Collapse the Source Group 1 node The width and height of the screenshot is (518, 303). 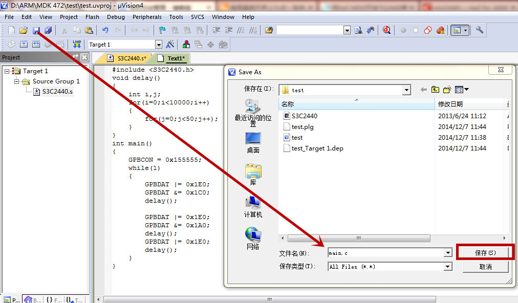[17, 81]
